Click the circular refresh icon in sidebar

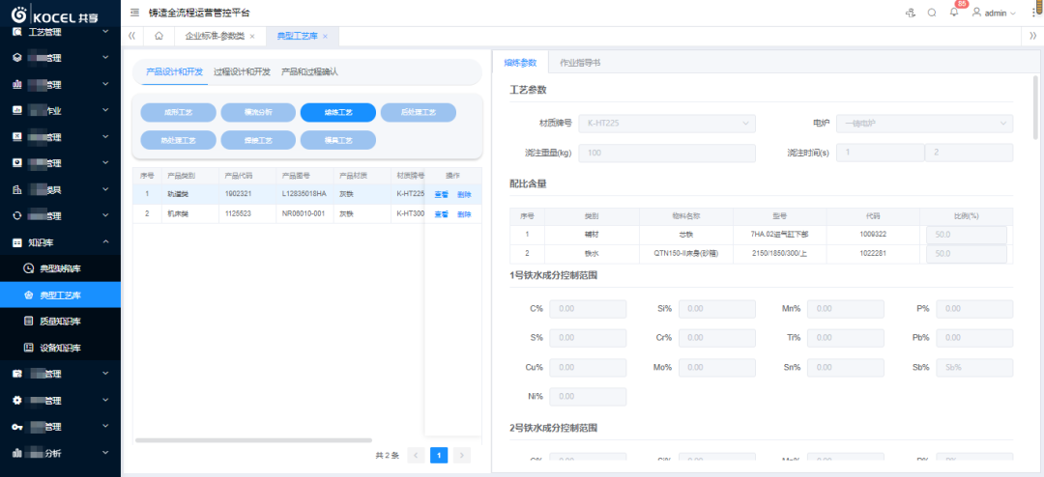[x=17, y=215]
